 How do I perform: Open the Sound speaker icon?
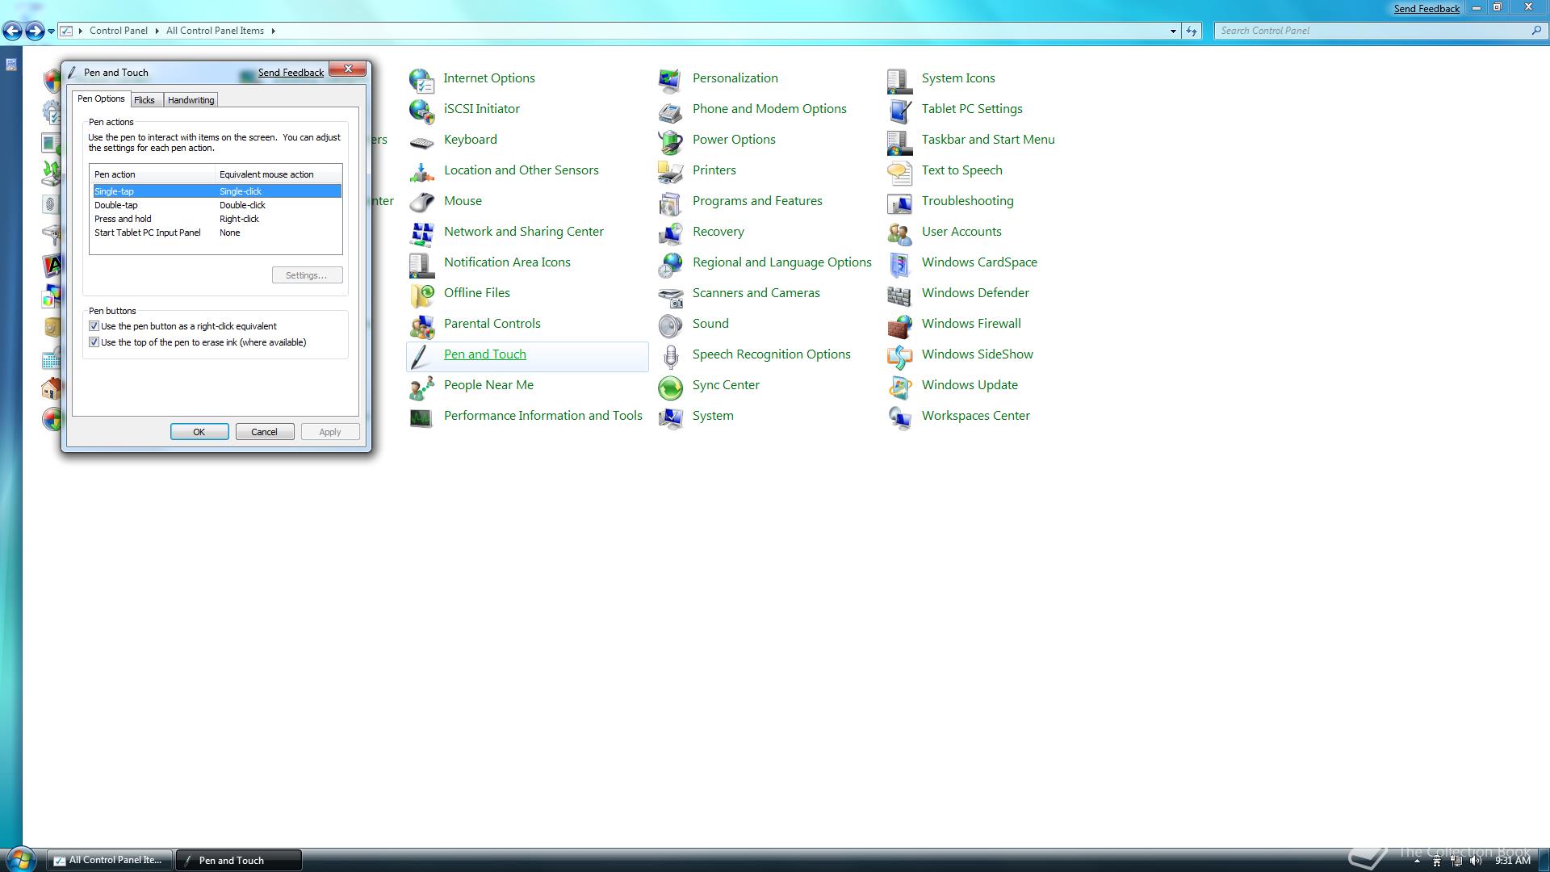tap(670, 325)
